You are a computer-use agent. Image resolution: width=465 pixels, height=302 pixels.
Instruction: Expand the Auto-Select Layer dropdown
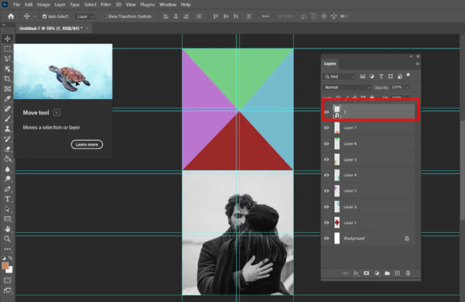[x=86, y=16]
